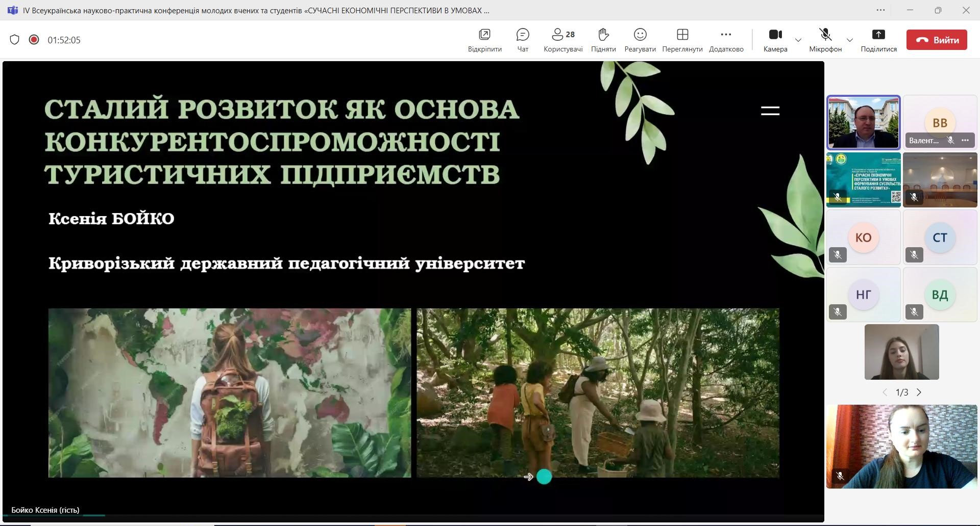Image resolution: width=980 pixels, height=526 pixels.
Task: Share screen with Поділитися button
Action: [x=878, y=40]
